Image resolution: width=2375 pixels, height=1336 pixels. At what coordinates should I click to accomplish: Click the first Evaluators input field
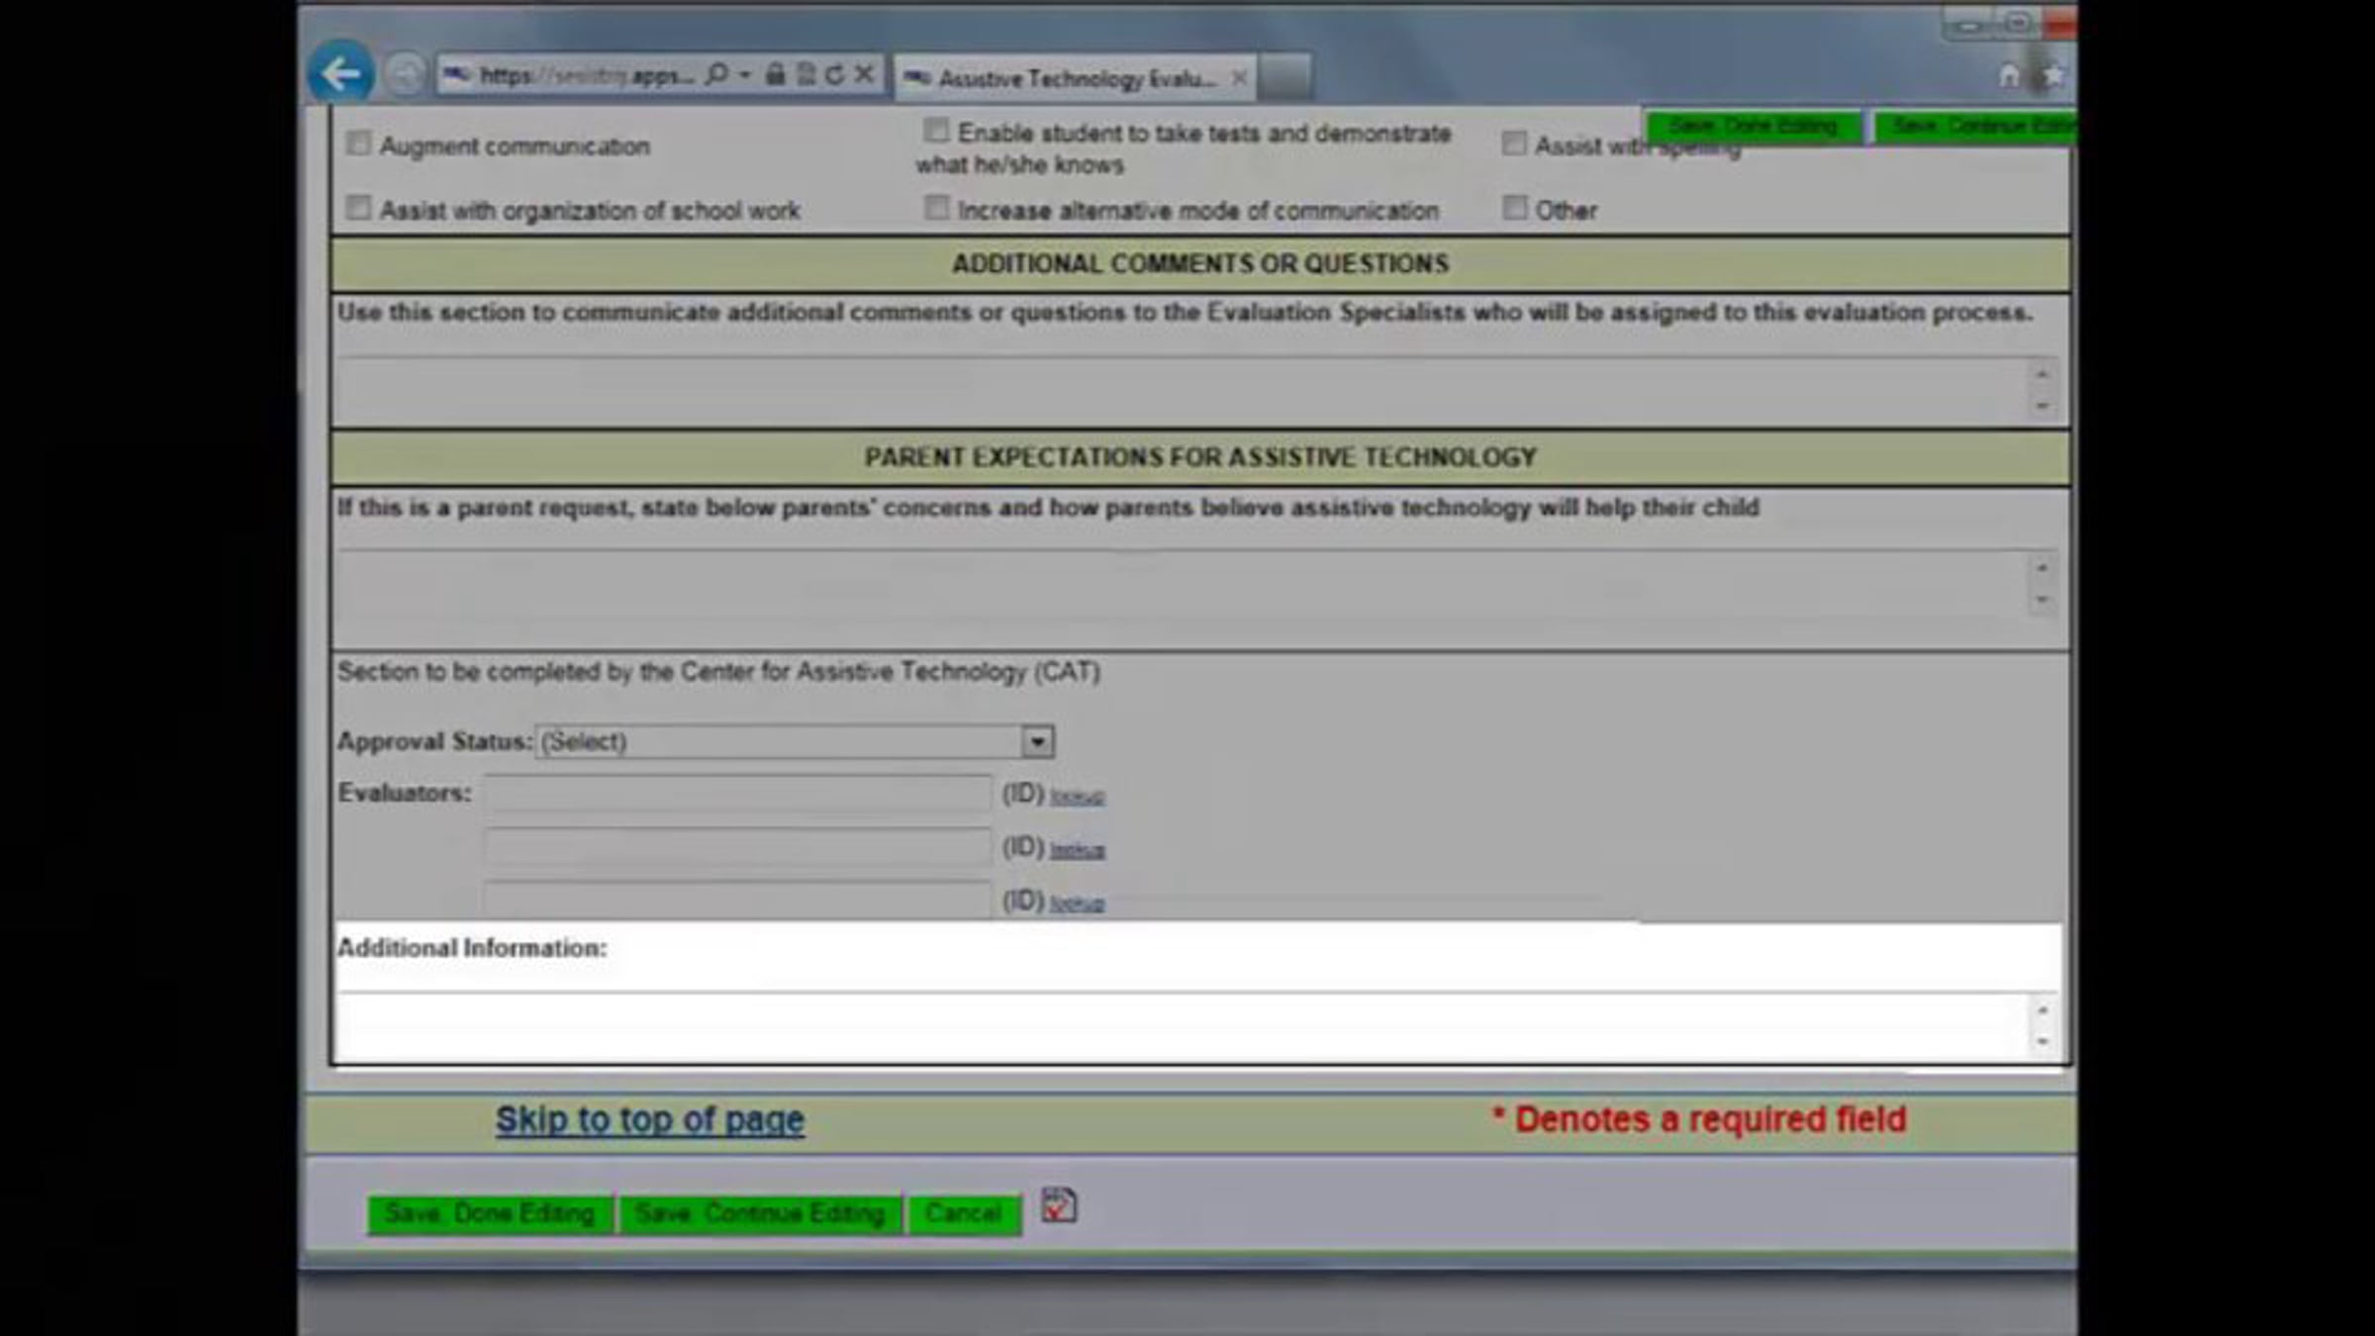(736, 794)
